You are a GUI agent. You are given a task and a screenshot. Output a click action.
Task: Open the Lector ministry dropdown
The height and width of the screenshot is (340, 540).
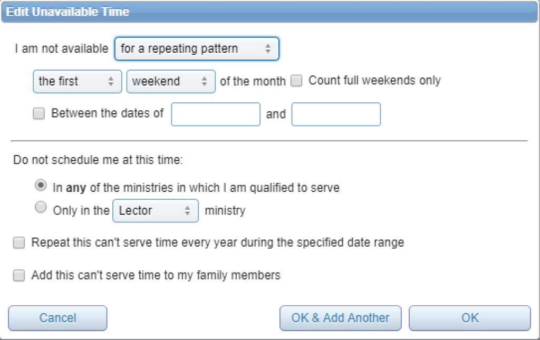(156, 211)
